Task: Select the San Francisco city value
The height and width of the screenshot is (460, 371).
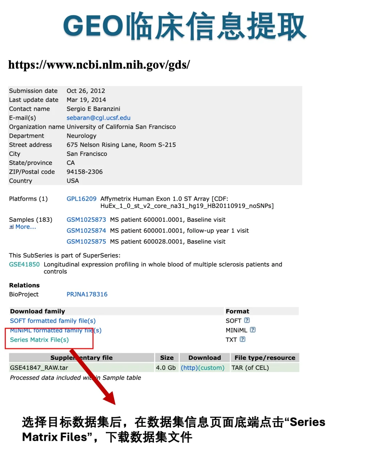Action: [87, 154]
